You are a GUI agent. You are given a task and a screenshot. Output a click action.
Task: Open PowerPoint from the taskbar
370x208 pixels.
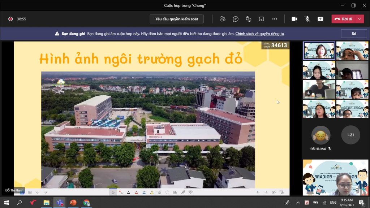pos(73,203)
